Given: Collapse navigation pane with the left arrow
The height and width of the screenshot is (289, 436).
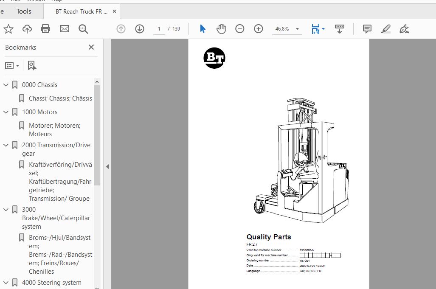Looking at the screenshot, I should coord(107,166).
